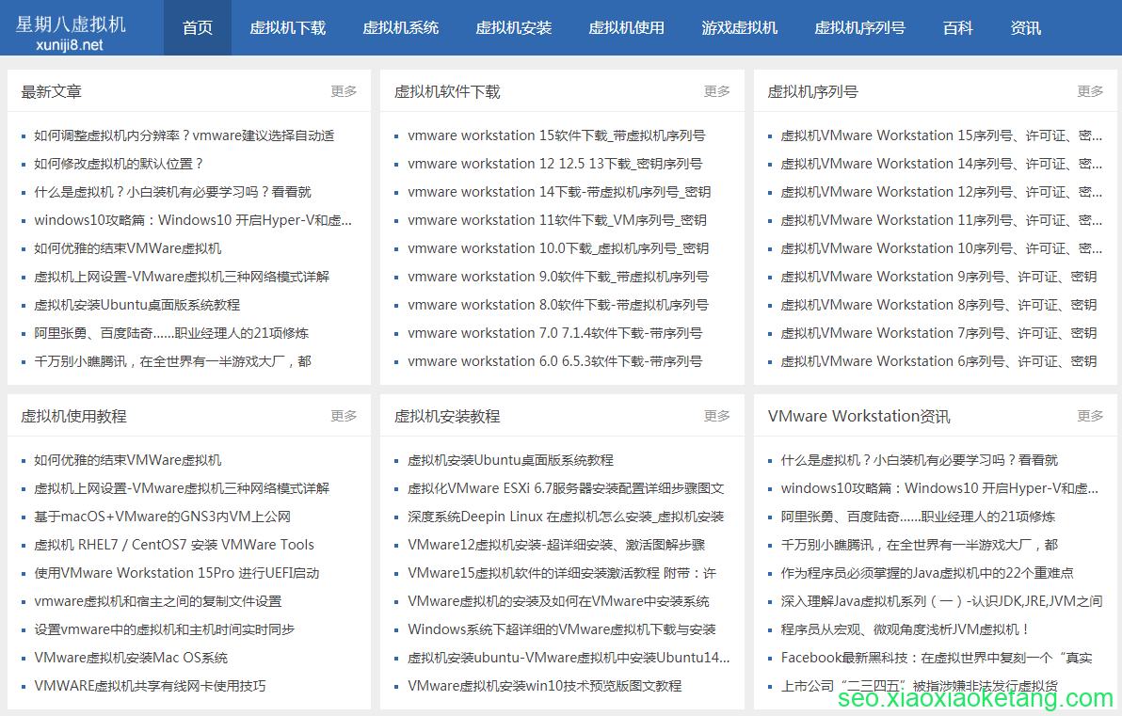The height and width of the screenshot is (716, 1122).
Task: Click the 星期八虚拟机 xuniji8.net site logo
Action: click(70, 33)
